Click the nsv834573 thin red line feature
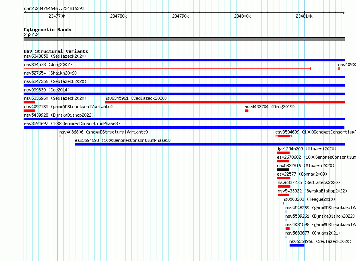Viewport: 356px width, 261px height. [167, 69]
